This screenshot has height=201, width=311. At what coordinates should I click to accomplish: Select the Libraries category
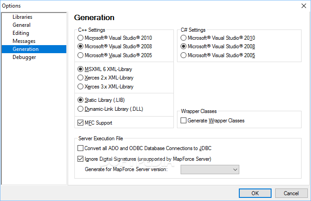pos(22,17)
